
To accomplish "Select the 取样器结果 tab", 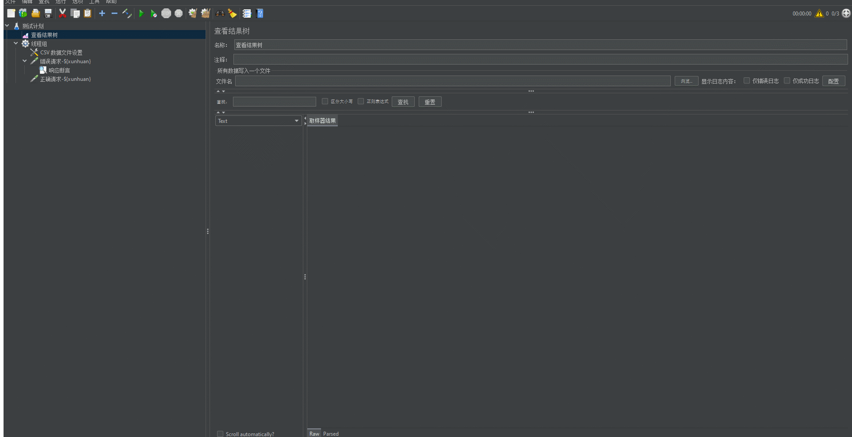I will click(x=322, y=121).
